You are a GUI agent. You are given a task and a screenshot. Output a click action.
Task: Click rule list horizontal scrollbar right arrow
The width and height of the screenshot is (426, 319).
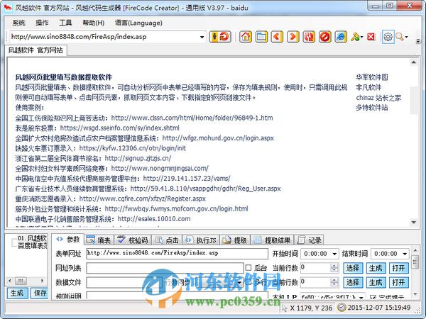42,281
